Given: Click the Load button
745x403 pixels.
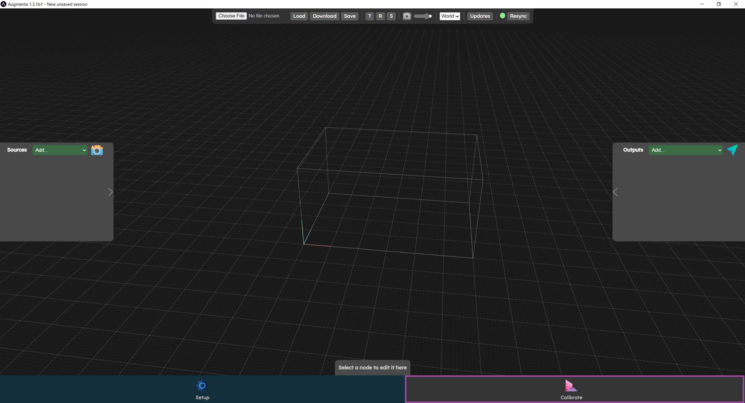Looking at the screenshot, I should [x=298, y=16].
